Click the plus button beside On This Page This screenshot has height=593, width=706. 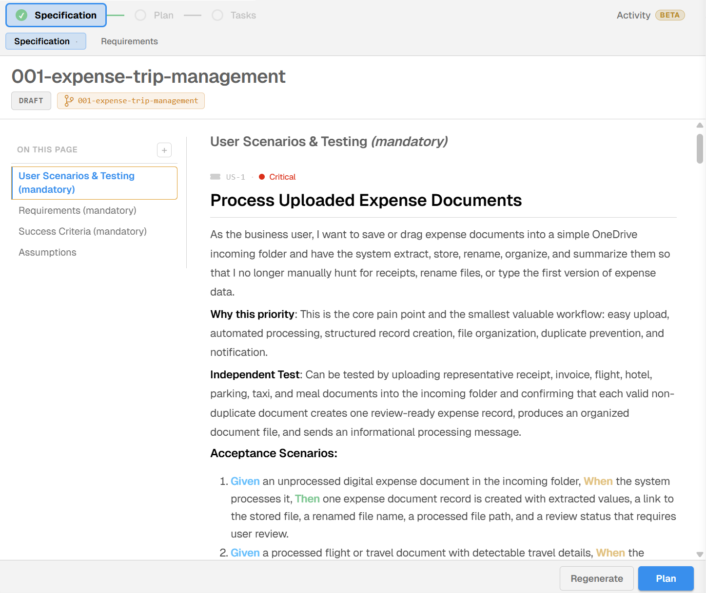164,150
